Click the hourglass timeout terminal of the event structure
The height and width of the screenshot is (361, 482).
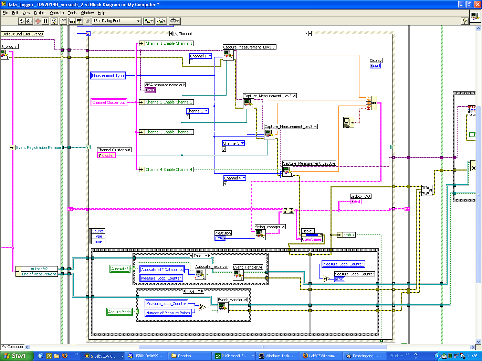88,34
